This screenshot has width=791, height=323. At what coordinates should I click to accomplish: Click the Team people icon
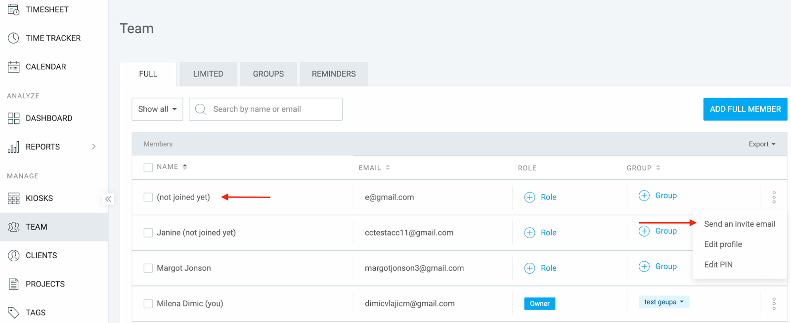[x=13, y=227]
